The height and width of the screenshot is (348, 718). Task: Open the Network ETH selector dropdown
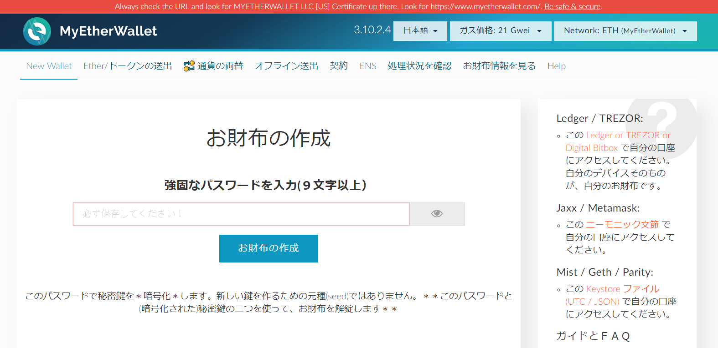pos(625,31)
